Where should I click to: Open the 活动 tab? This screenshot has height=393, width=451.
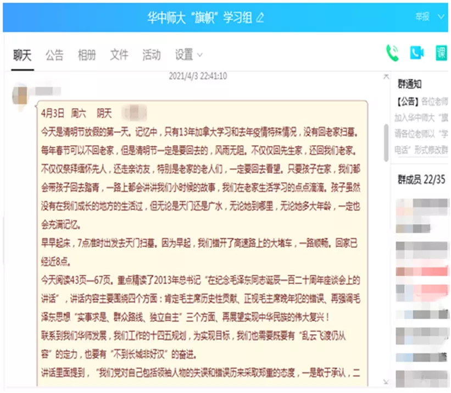(152, 55)
